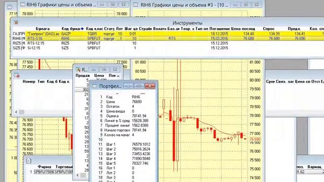This screenshot has width=324, height=182.
Task: Click the Вариац. column header at bottom right
Action: pos(314,167)
